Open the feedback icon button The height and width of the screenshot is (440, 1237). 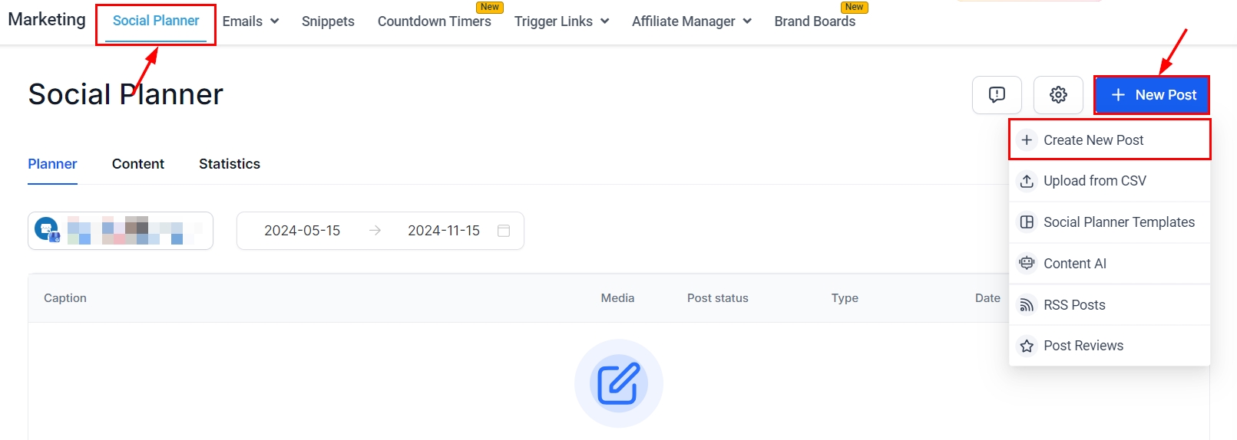(x=997, y=95)
